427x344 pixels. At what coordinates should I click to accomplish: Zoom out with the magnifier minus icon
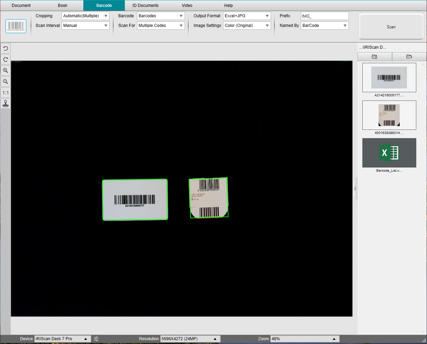coord(6,82)
